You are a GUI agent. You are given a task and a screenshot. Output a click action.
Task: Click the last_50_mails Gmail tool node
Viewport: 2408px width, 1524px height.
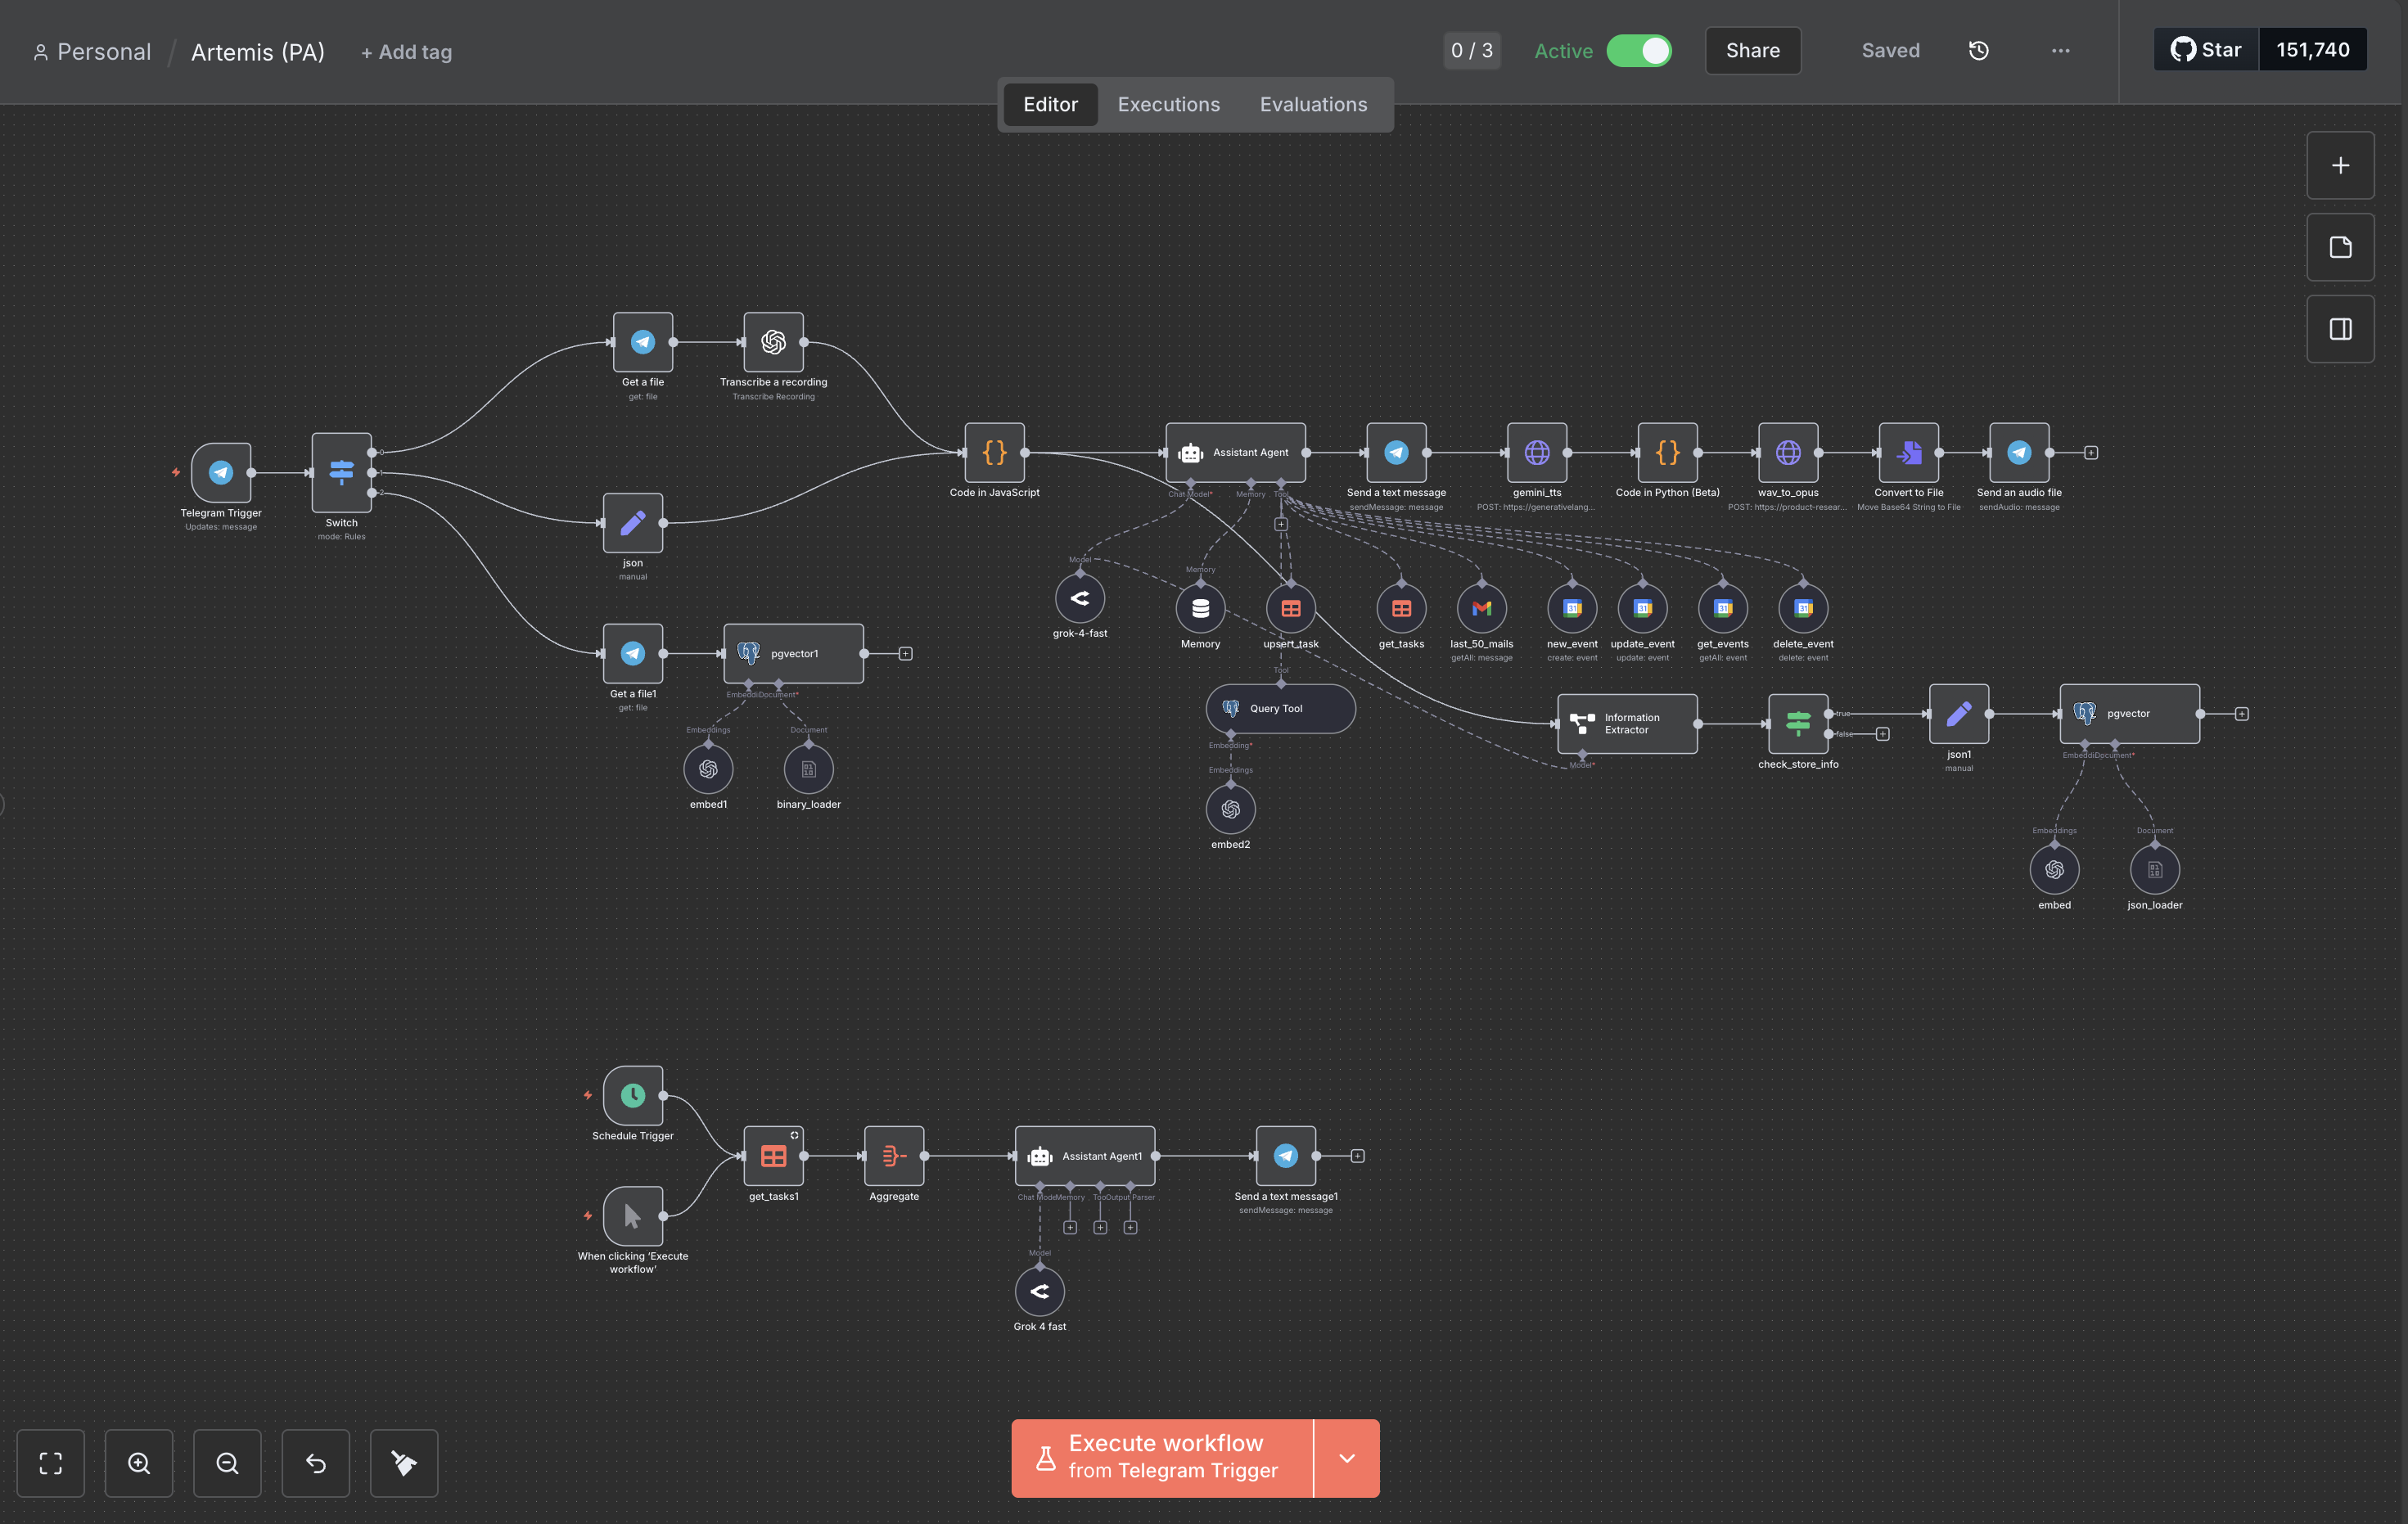(x=1481, y=608)
